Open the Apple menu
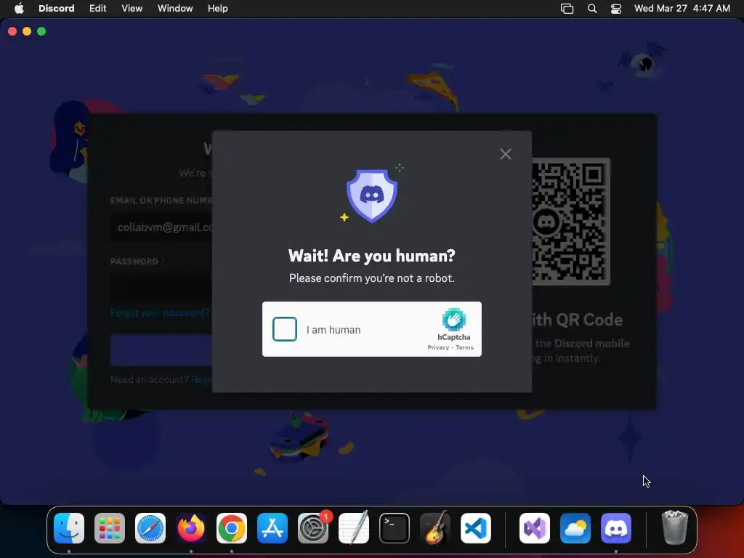Image resolution: width=744 pixels, height=558 pixels. (19, 8)
